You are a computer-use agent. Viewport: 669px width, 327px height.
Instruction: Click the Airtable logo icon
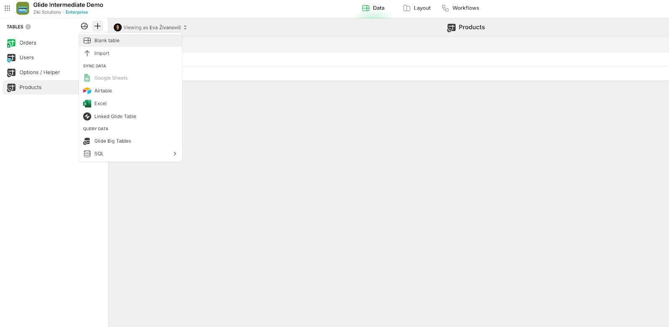point(87,91)
